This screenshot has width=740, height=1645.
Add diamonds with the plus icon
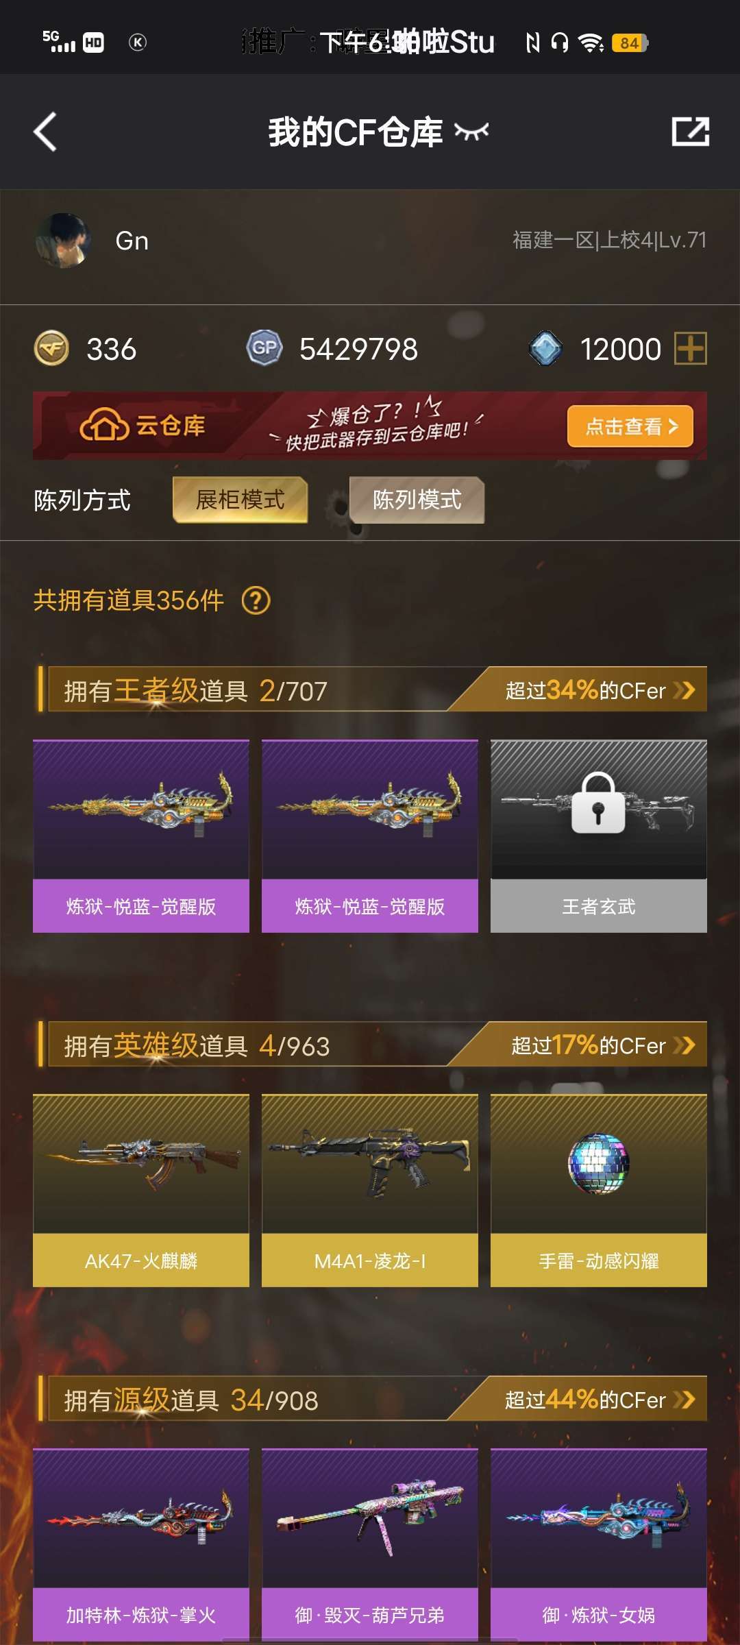[x=691, y=348]
